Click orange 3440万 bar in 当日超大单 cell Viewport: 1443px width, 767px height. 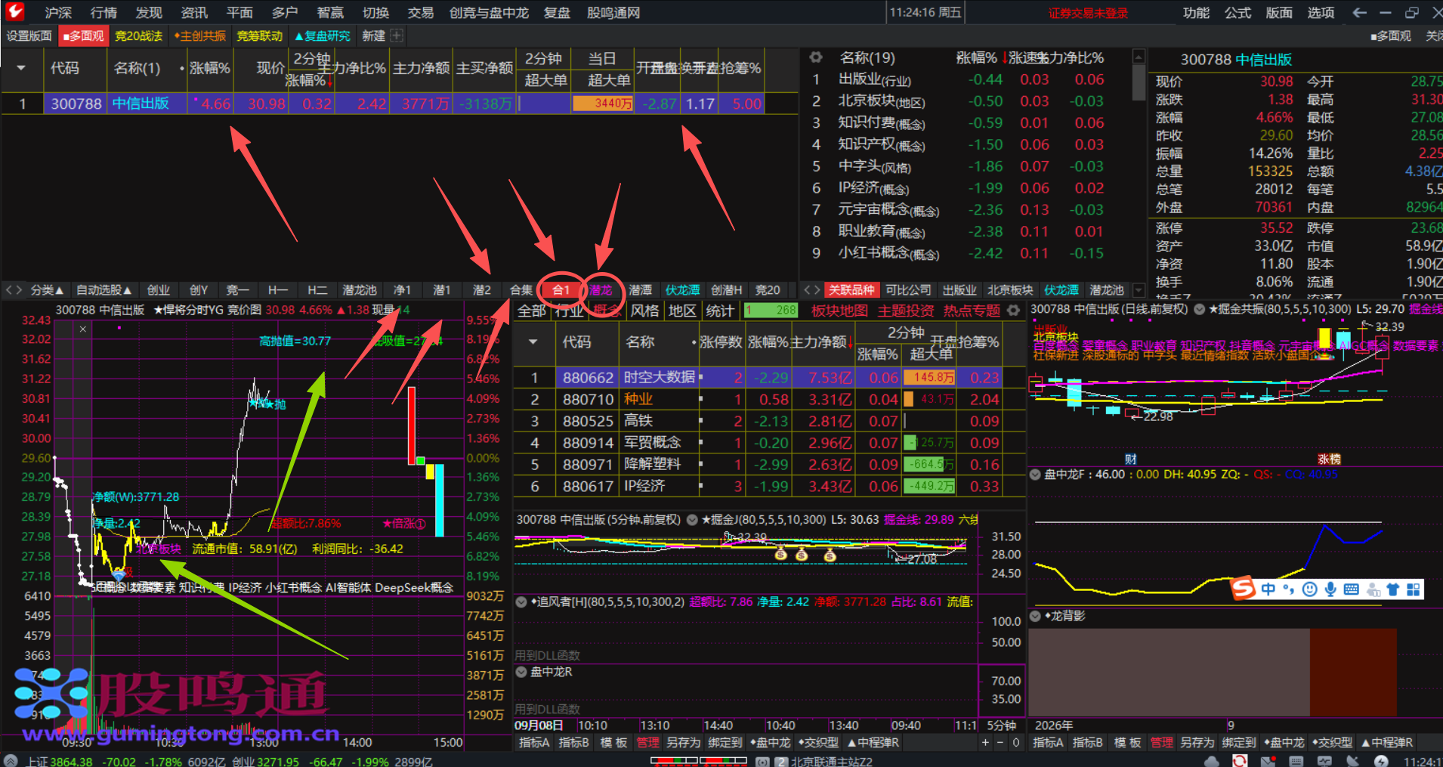(602, 104)
